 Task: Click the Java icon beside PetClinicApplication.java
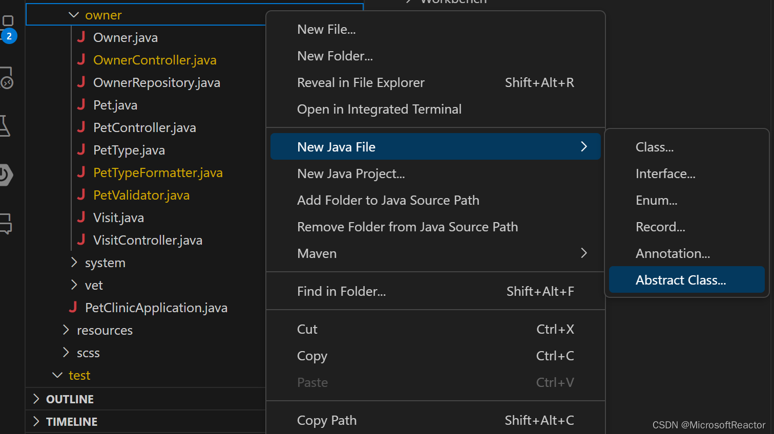[73, 308]
